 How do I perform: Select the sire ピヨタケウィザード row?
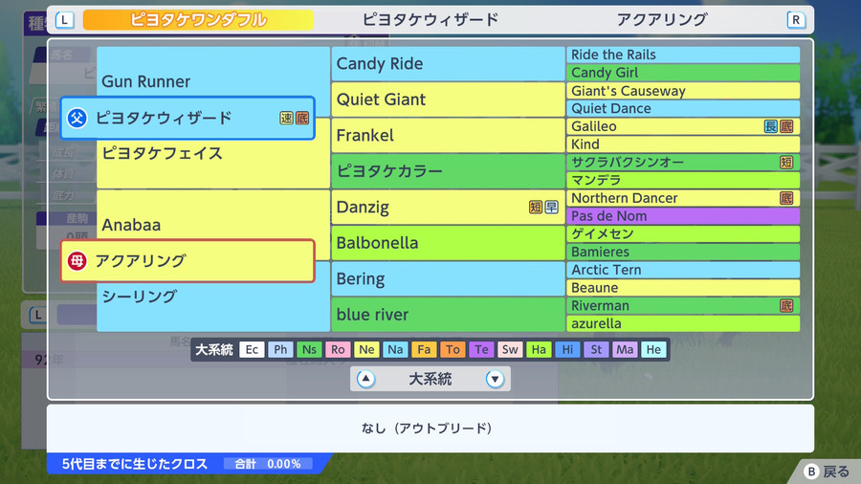[188, 118]
